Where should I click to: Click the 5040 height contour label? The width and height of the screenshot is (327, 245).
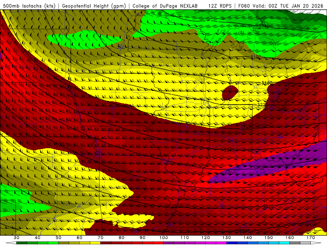264,26
